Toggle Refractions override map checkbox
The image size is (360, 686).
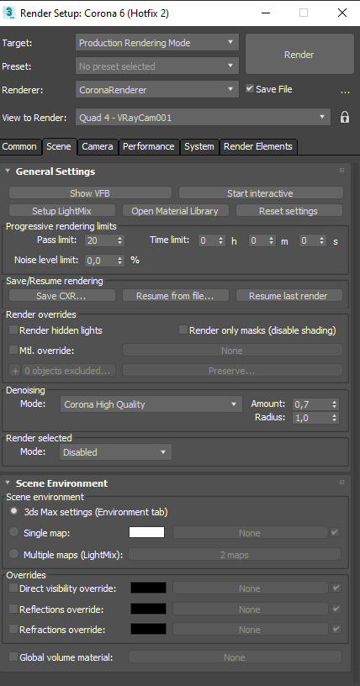(336, 629)
